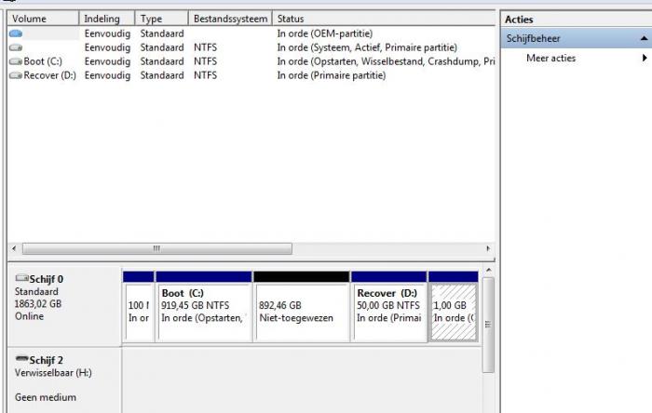The image size is (652, 413).
Task: Select the Recover (D:) volume row
Action: [251, 75]
